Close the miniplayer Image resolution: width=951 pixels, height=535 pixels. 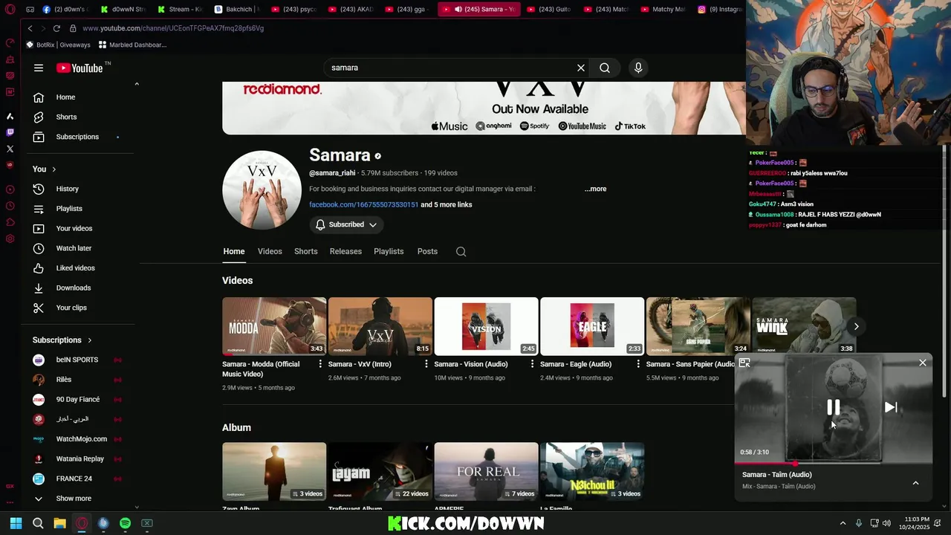point(923,363)
